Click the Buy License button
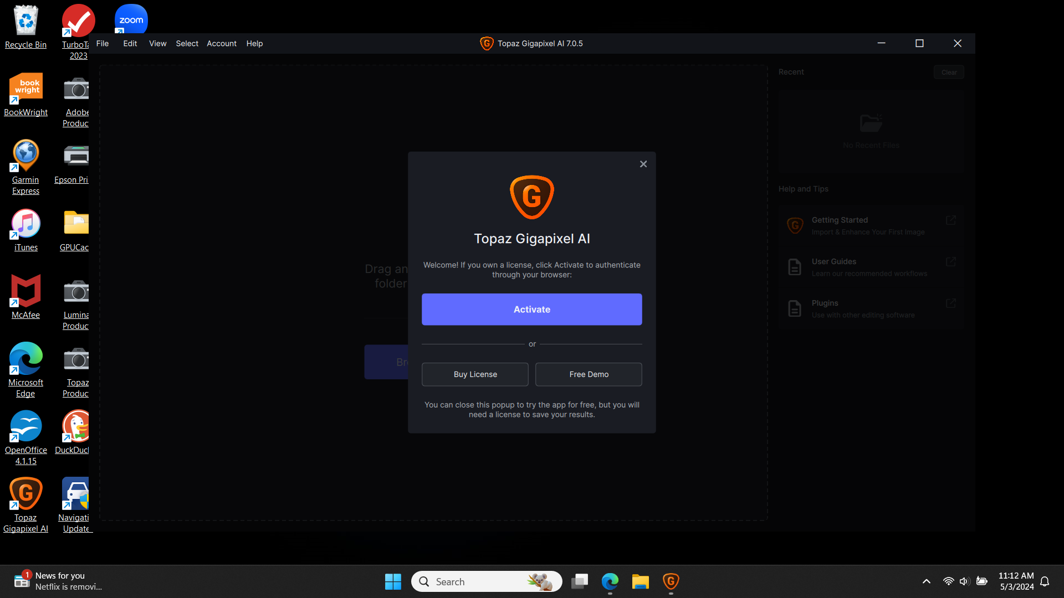This screenshot has height=598, width=1064. pos(475,374)
